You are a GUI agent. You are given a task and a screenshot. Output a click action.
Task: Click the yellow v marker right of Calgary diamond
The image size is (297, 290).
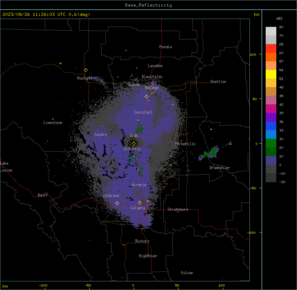[x=148, y=201]
